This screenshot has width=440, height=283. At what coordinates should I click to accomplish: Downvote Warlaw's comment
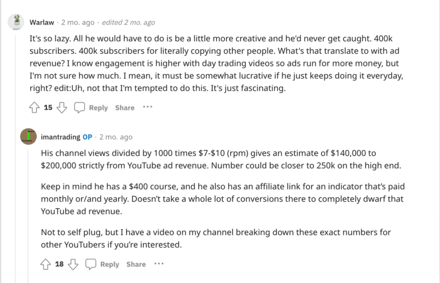[x=62, y=107]
